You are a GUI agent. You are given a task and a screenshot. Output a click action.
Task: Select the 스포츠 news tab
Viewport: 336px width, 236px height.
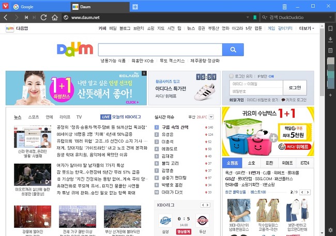[34, 117]
